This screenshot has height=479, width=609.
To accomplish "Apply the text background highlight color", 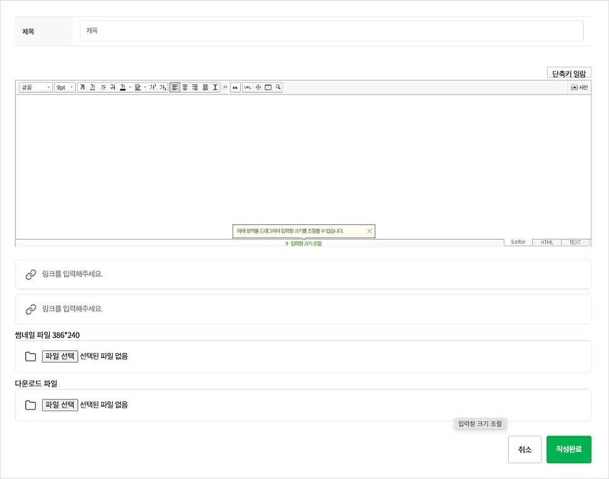I will (137, 88).
